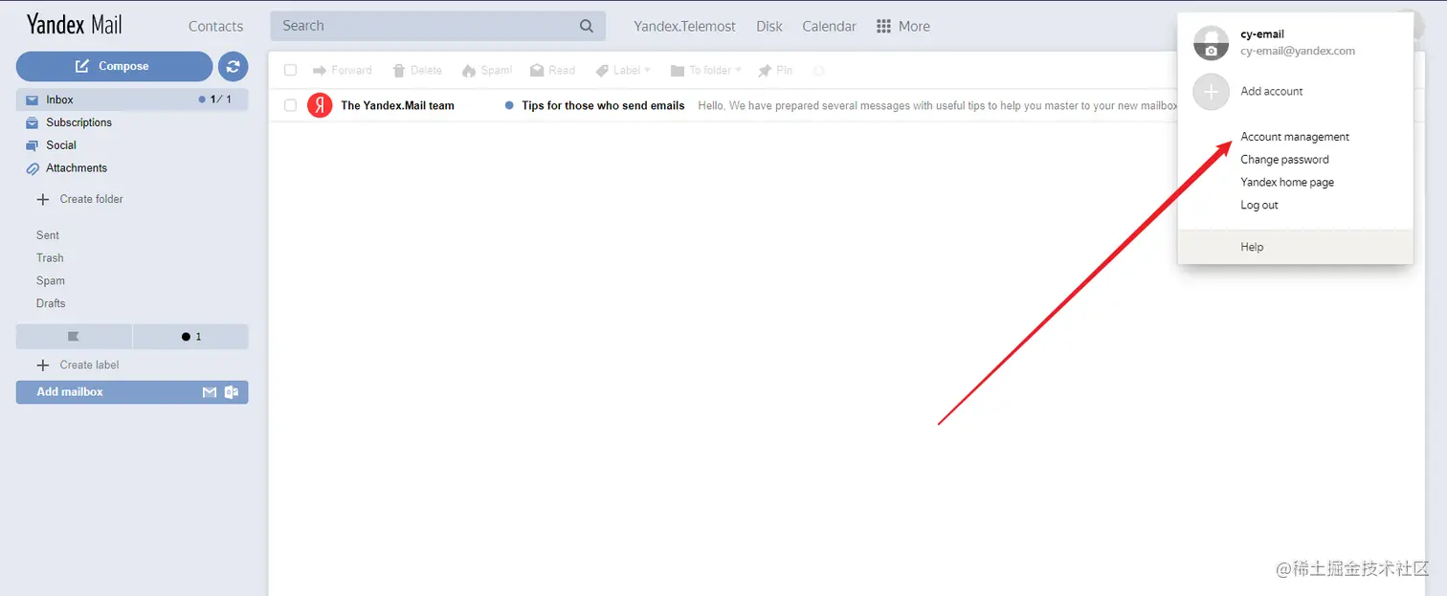Go to Contacts

pyautogui.click(x=215, y=27)
